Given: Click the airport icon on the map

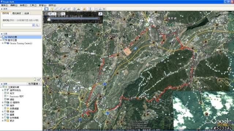Looking at the screenshot, I should point(135,48).
